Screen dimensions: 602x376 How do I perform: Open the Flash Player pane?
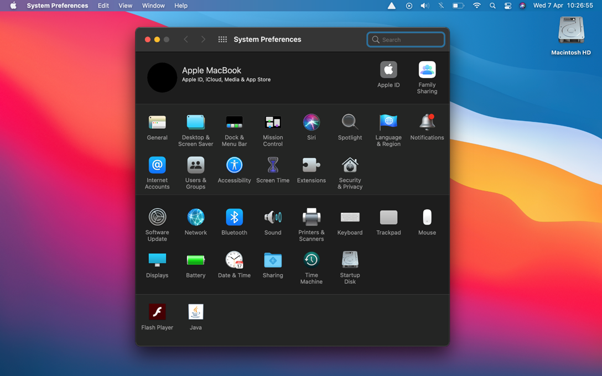157,312
